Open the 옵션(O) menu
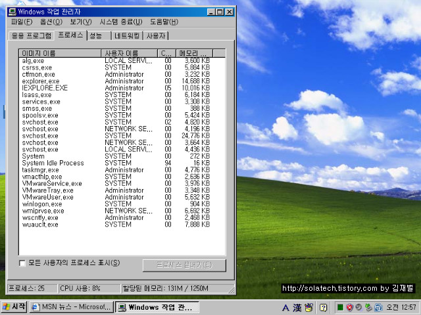 (x=51, y=22)
